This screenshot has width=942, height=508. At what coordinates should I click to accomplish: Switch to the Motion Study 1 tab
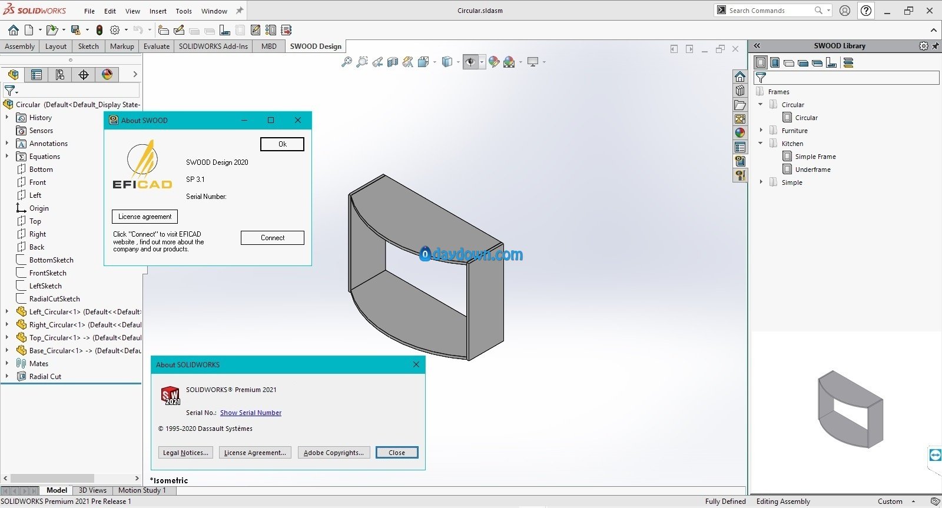(142, 490)
